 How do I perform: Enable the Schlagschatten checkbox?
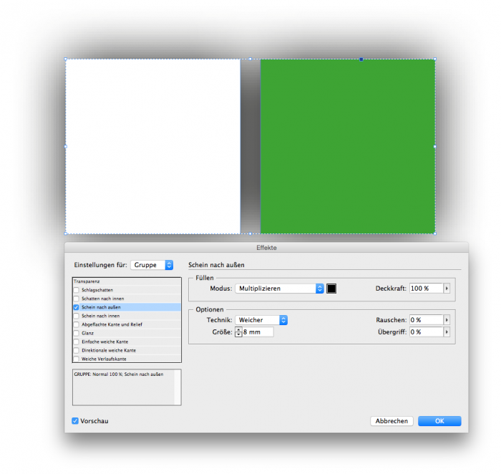click(76, 290)
